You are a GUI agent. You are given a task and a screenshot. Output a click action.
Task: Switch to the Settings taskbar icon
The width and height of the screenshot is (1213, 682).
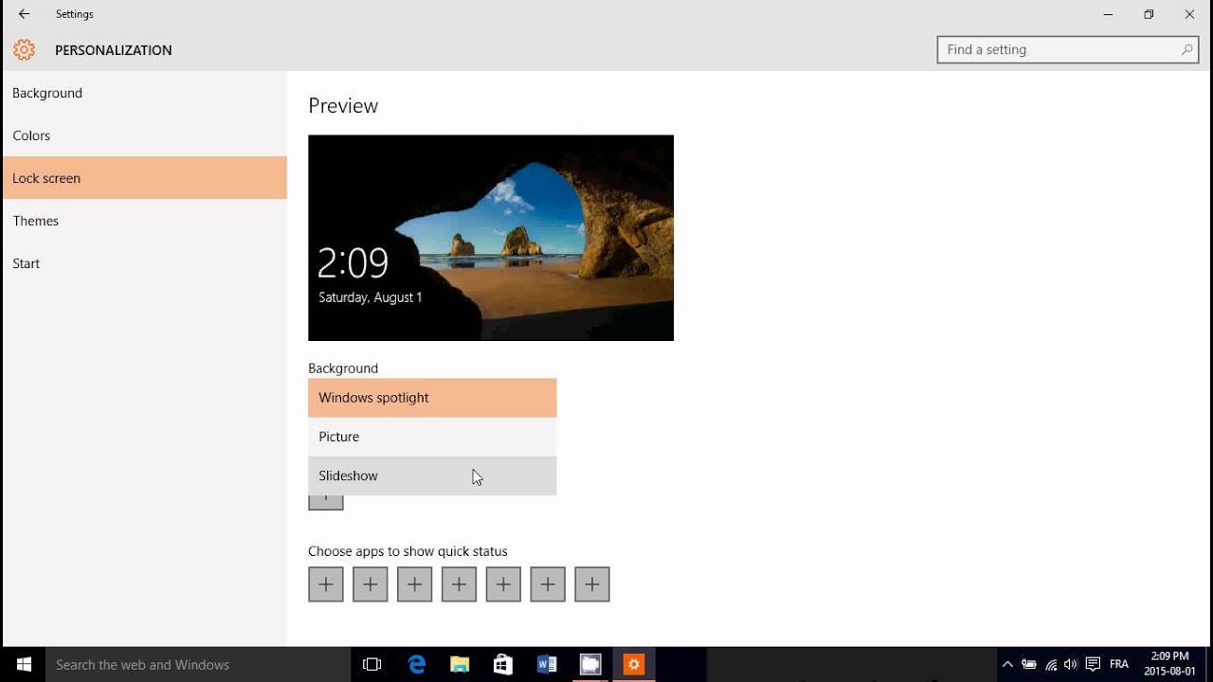point(634,665)
